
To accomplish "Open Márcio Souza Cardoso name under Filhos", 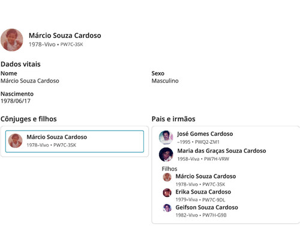I will point(206,176).
